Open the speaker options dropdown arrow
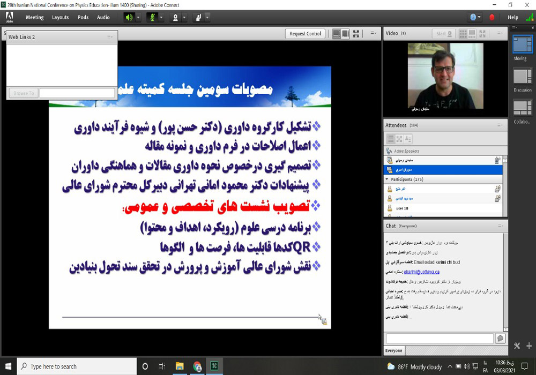The height and width of the screenshot is (375, 536). click(x=138, y=17)
